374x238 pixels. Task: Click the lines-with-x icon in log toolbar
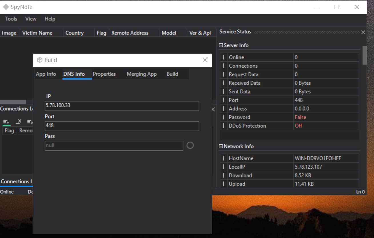tap(30, 122)
